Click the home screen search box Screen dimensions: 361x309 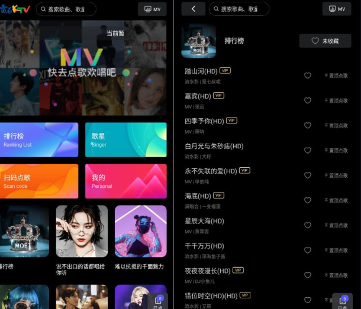[66, 9]
